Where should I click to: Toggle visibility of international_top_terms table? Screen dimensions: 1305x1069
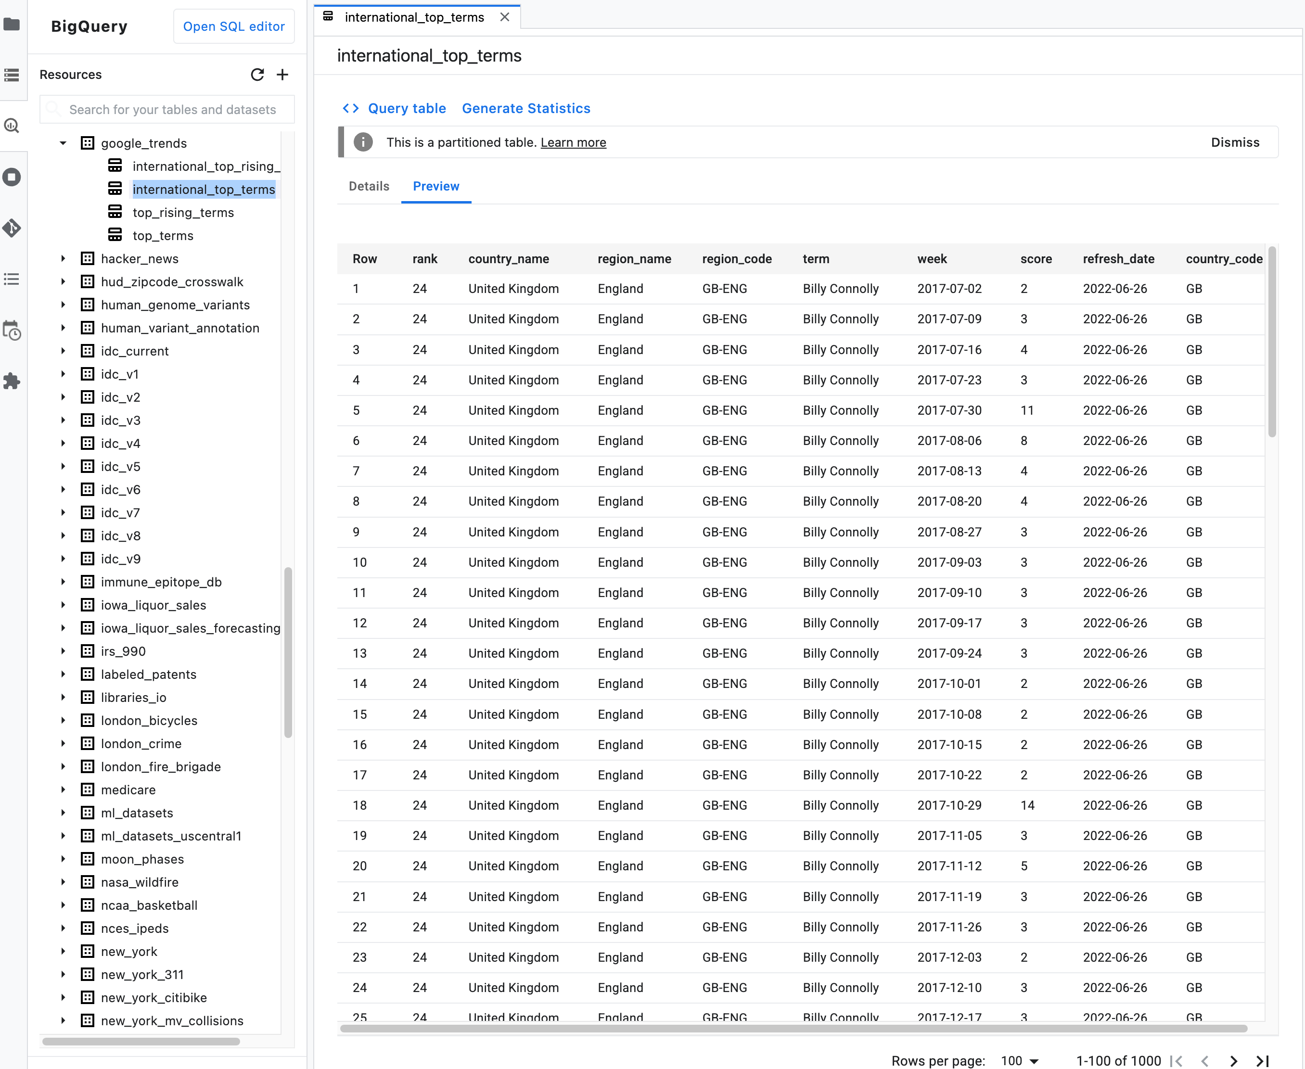click(117, 189)
